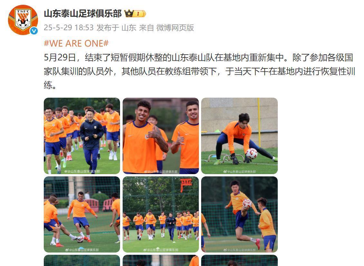Open the partially visible bottom-middle photo
Image resolution: width=364 pixels, height=266 pixels.
(x=161, y=261)
